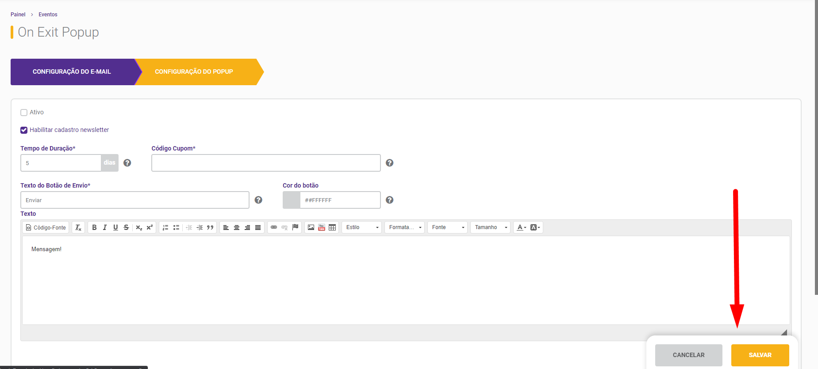The image size is (818, 369).
Task: Embed a YouTube video
Action: coord(322,227)
